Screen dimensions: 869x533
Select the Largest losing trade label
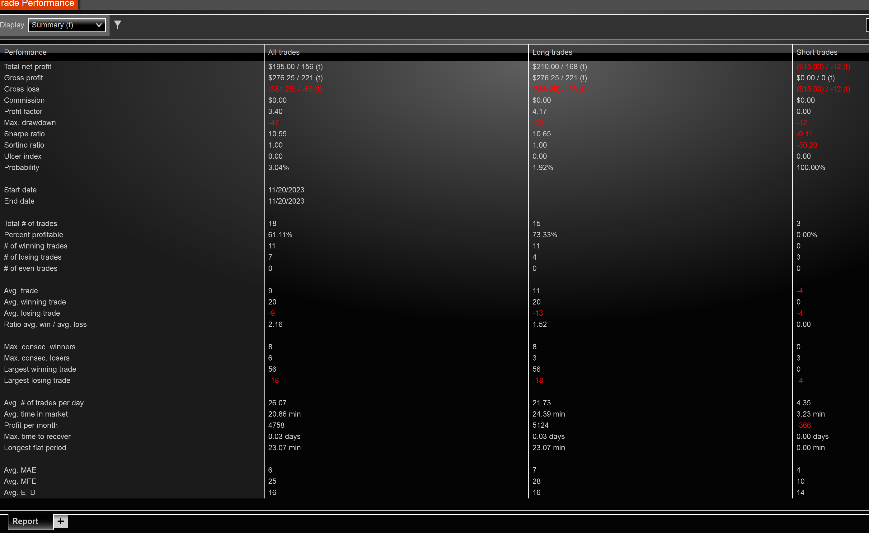(x=37, y=381)
